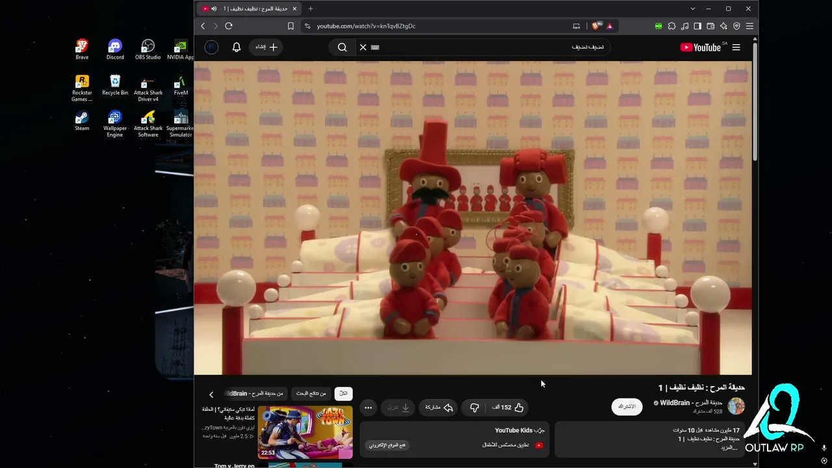Open the YouTube account avatar menu
The image size is (832, 468).
[211, 47]
